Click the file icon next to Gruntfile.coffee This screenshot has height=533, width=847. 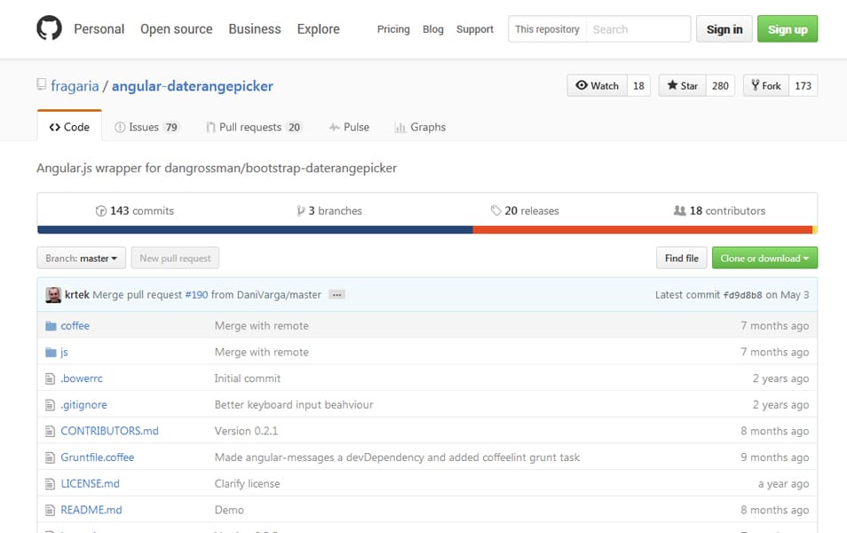point(51,457)
